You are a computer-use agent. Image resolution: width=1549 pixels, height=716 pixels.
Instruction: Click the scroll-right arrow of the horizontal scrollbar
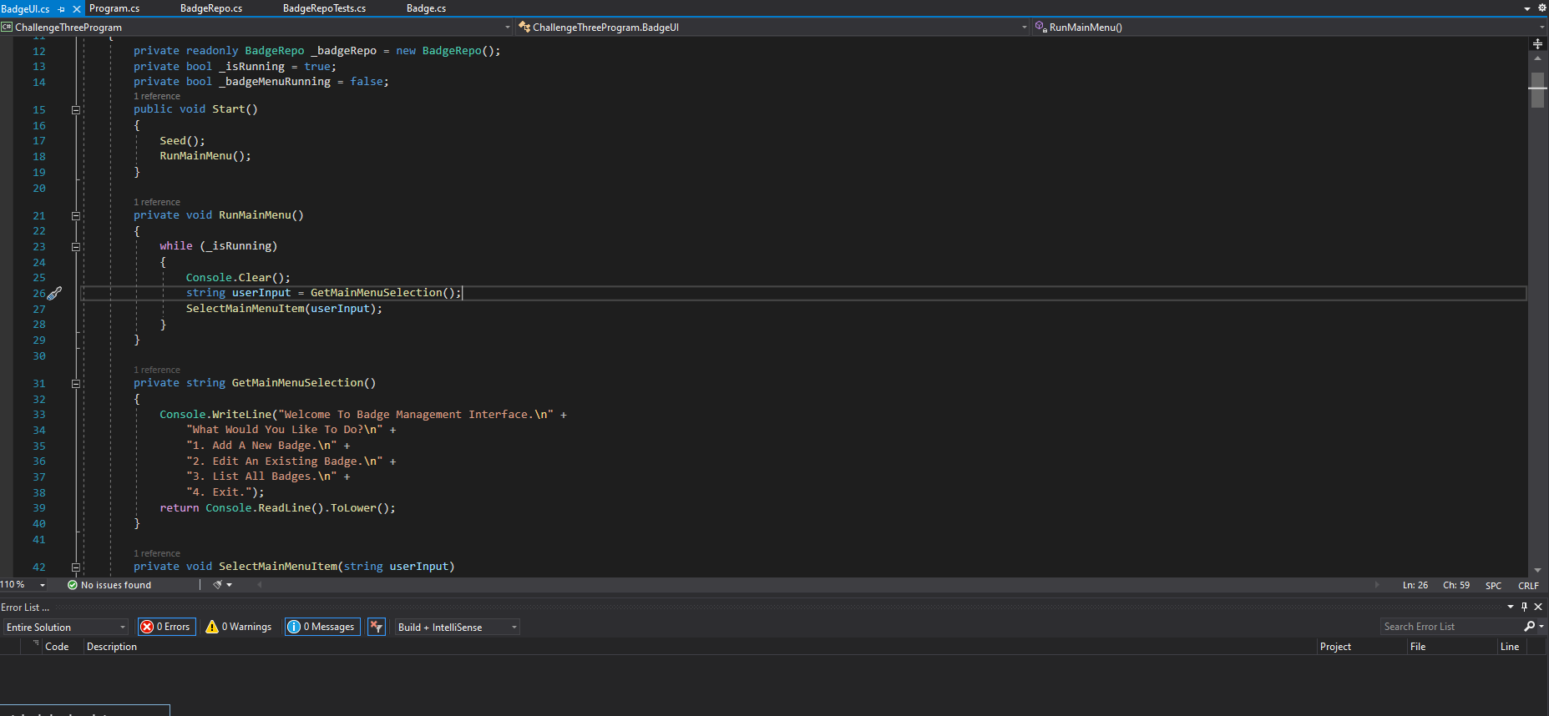pyautogui.click(x=1377, y=585)
